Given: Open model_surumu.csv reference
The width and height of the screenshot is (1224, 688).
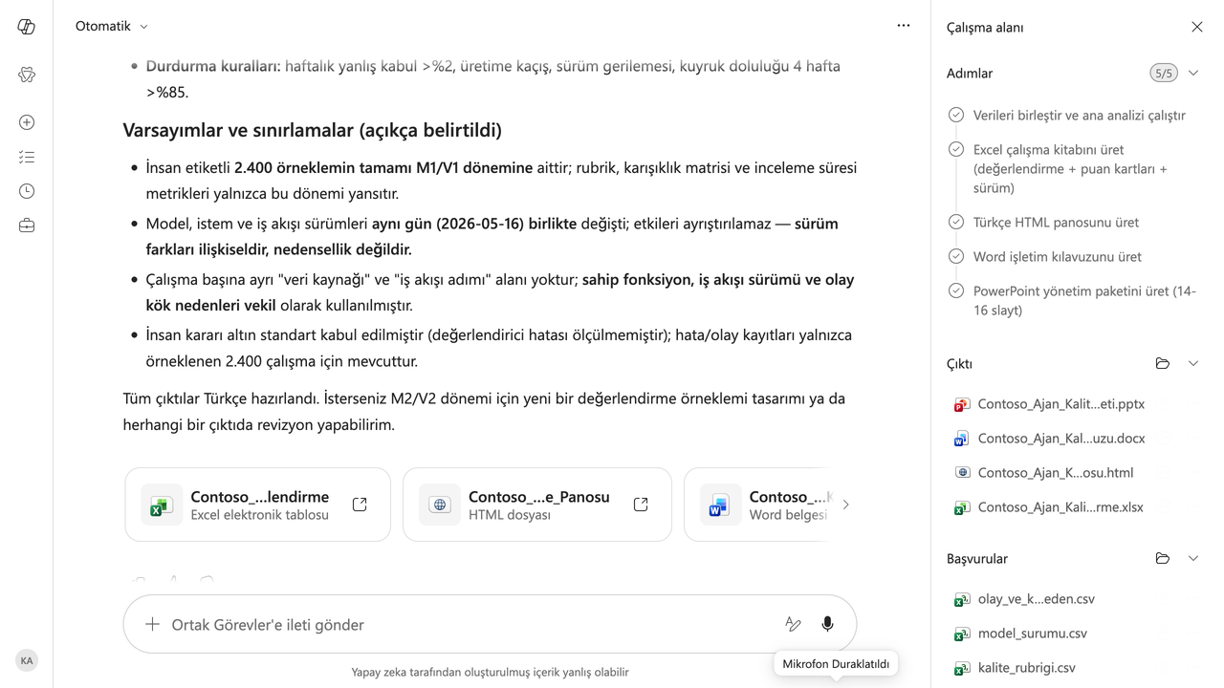Looking at the screenshot, I should [1032, 634].
